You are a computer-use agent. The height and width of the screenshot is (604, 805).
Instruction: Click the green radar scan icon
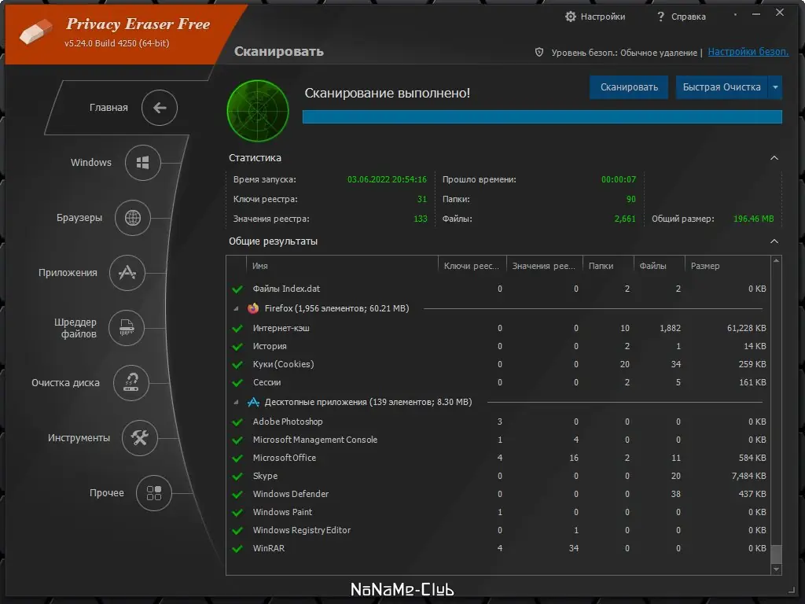click(x=258, y=111)
